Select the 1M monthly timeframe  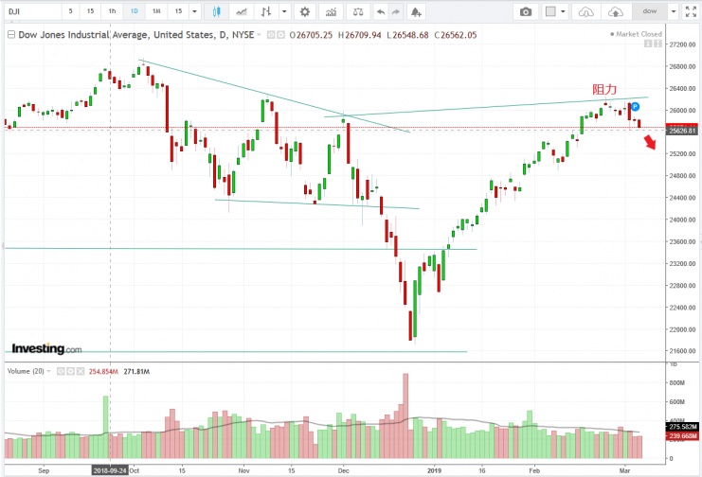pyautogui.click(x=155, y=11)
